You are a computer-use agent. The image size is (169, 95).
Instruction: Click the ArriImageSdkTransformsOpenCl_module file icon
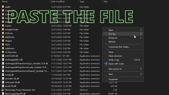point(3,71)
